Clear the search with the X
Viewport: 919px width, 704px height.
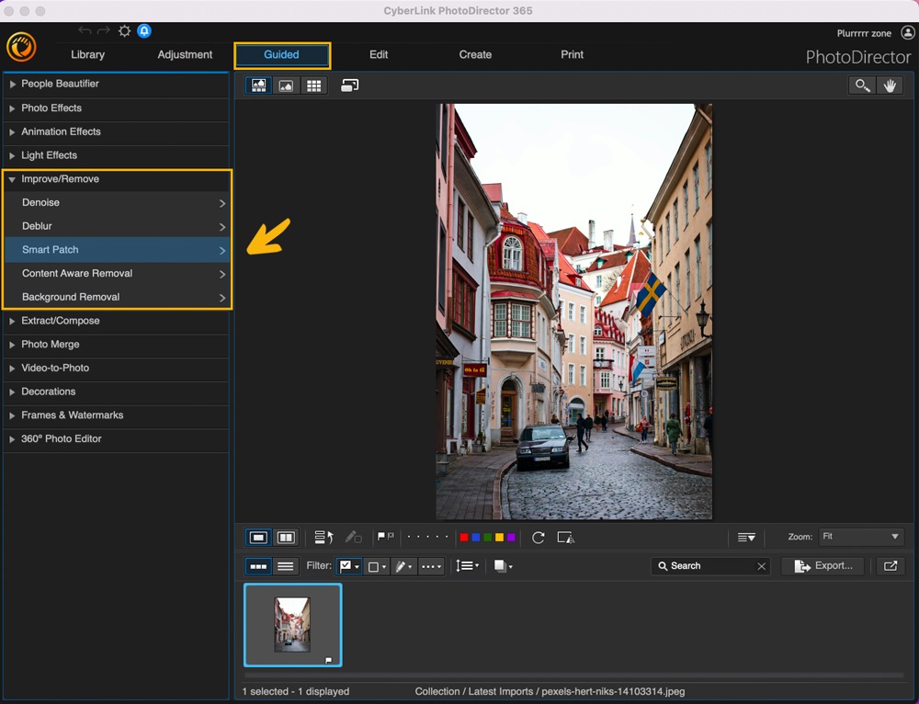[x=761, y=566]
